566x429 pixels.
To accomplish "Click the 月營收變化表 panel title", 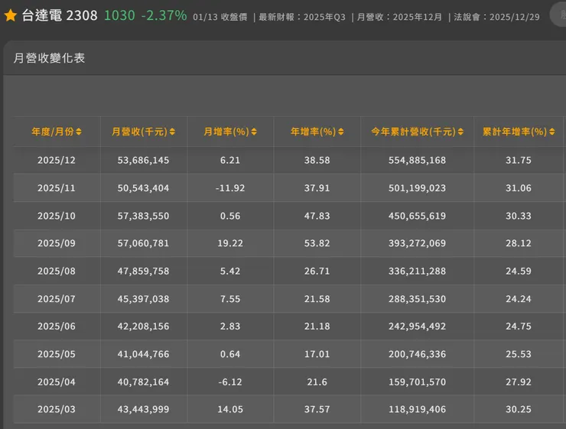I will (49, 58).
